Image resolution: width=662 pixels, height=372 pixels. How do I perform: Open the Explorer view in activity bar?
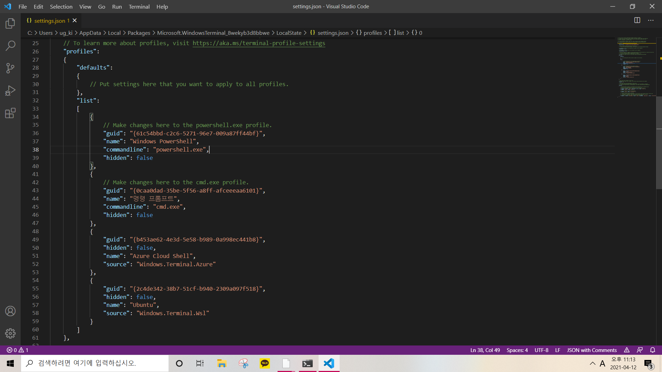click(x=10, y=23)
